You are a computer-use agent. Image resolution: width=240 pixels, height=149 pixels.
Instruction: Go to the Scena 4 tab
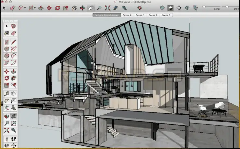(x=153, y=15)
